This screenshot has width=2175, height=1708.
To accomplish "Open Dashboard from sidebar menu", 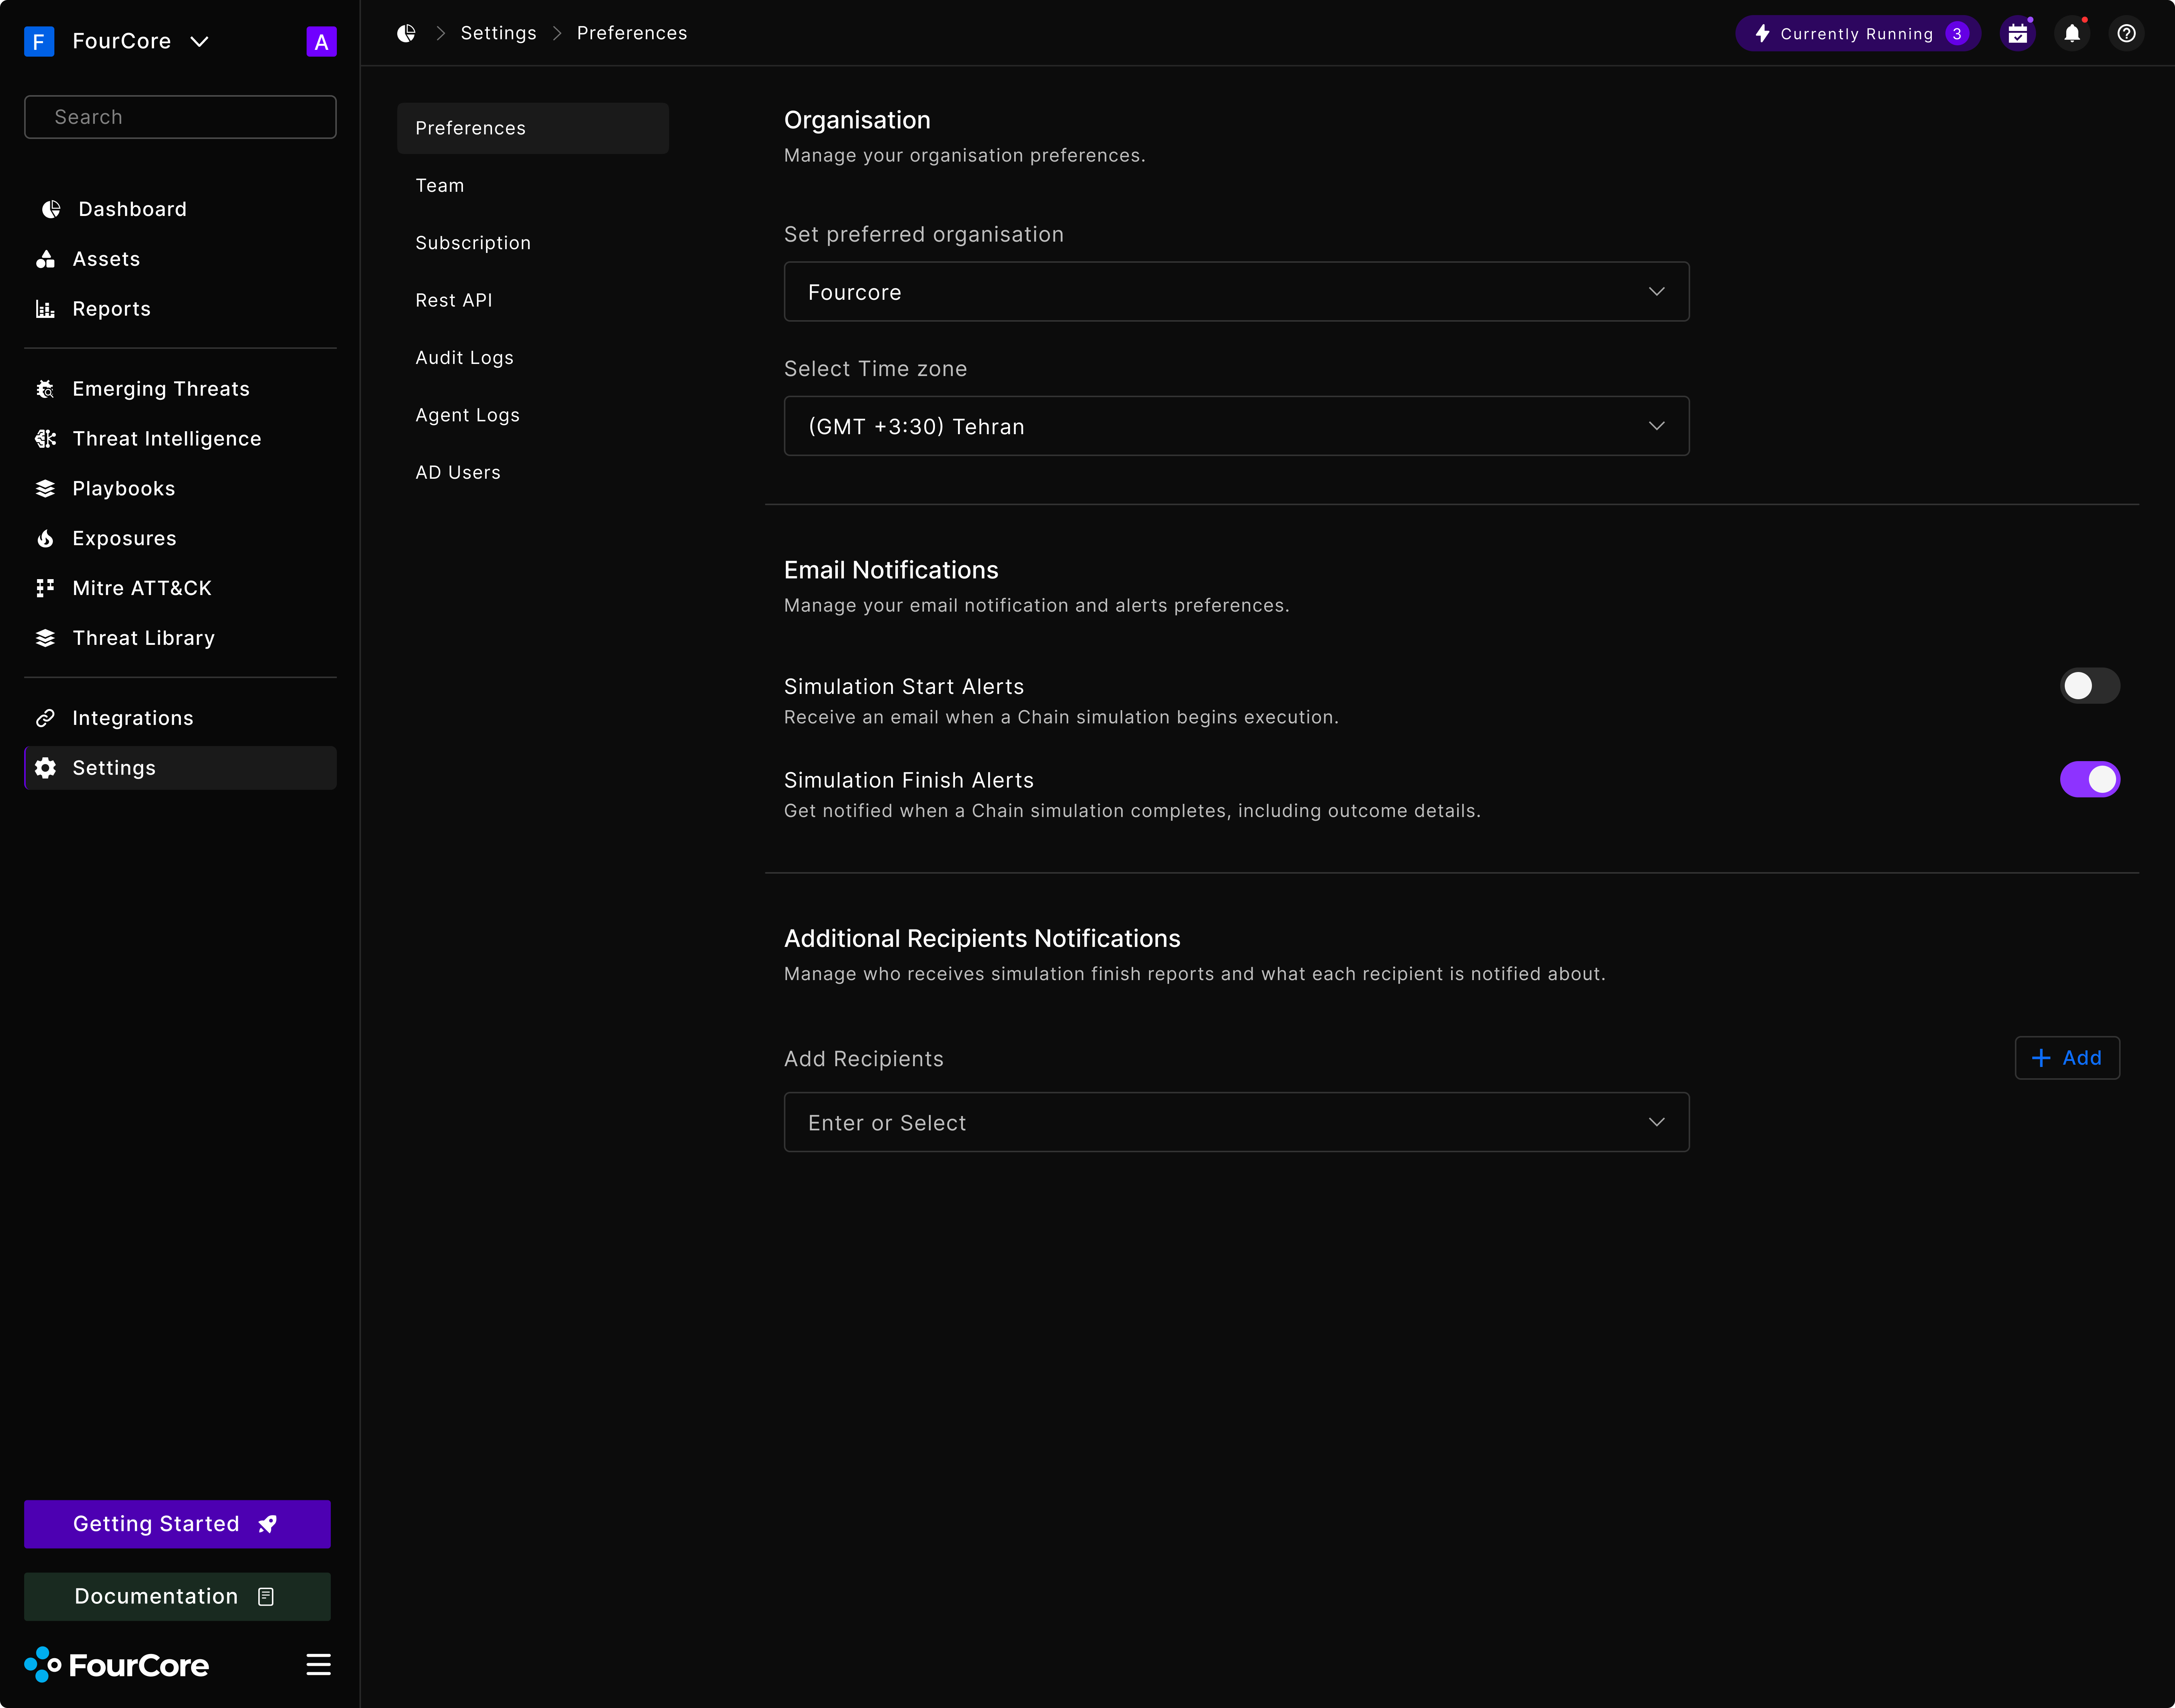I will click(180, 209).
